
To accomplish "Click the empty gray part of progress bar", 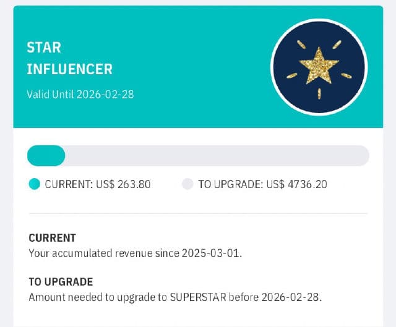I will pos(217,156).
